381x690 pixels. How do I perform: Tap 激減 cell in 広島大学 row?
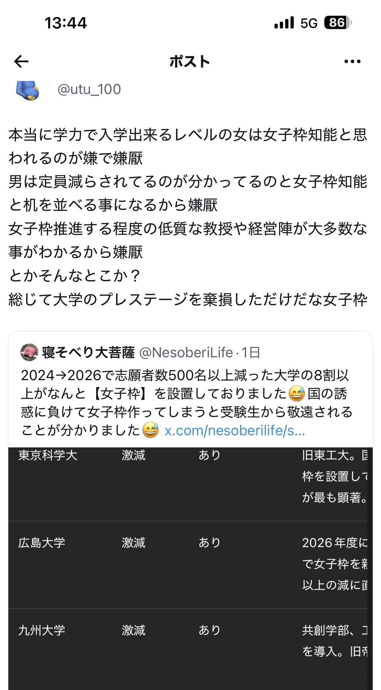point(134,543)
